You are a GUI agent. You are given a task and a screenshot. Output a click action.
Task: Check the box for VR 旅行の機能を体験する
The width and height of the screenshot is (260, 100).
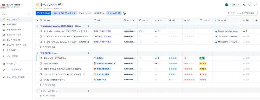(41, 80)
